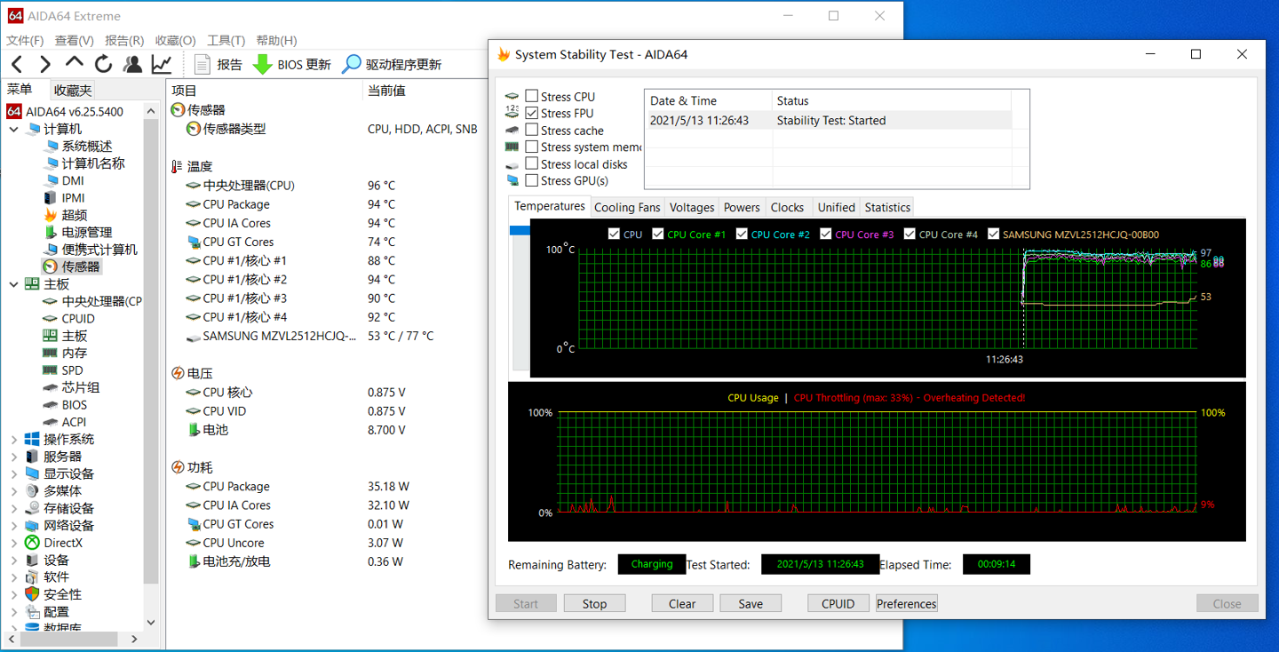Image resolution: width=1279 pixels, height=652 pixels.
Task: Click the Refresh toolbar icon
Action: coord(104,64)
